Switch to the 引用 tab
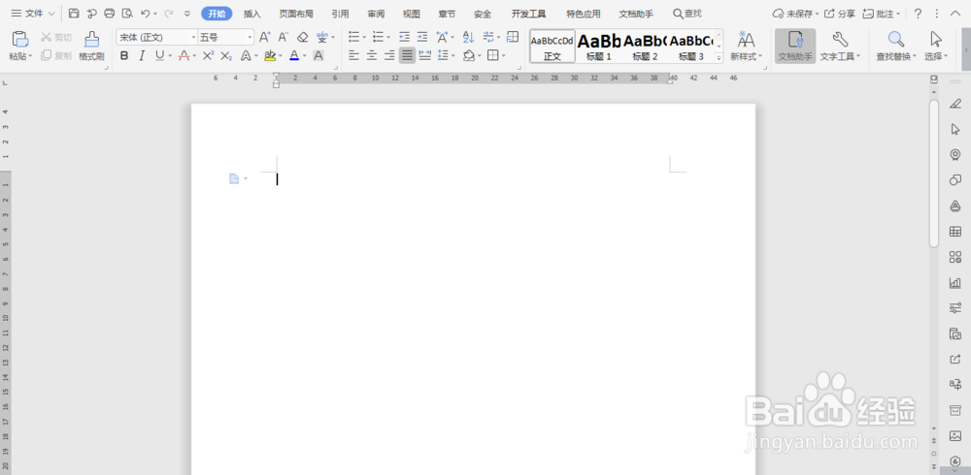 (x=340, y=14)
